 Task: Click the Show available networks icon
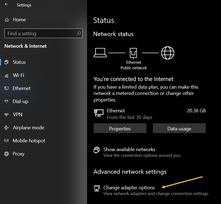click(97, 150)
